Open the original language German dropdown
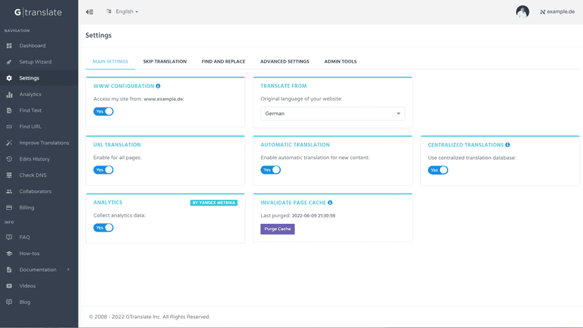This screenshot has width=583, height=328. 333,113
